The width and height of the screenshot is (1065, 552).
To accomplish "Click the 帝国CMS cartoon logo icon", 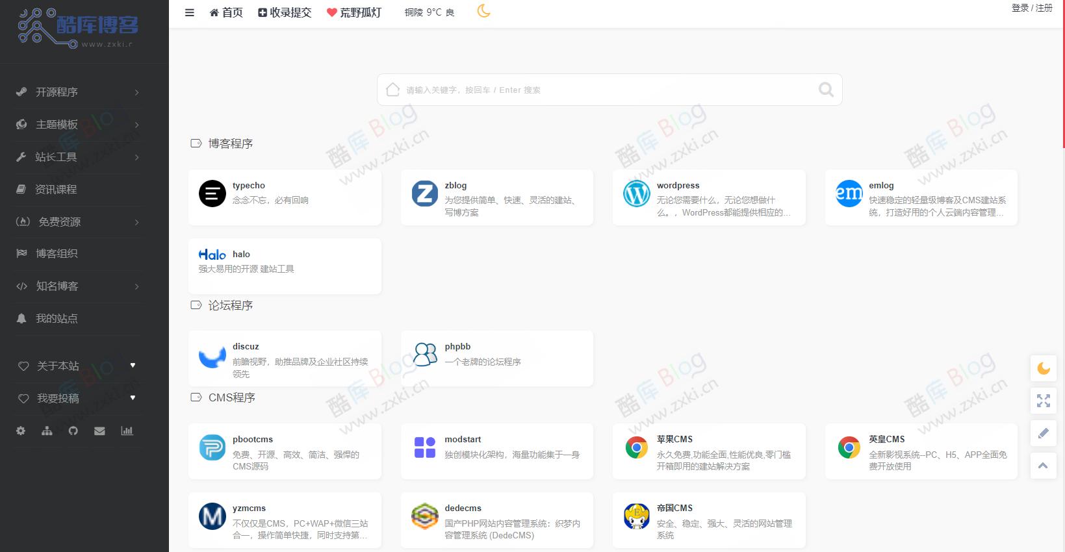I will 637,516.
